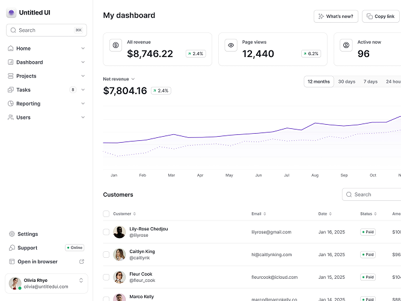Click the magnifier icon in sidebar search
This screenshot has height=301, width=401.
13,30
